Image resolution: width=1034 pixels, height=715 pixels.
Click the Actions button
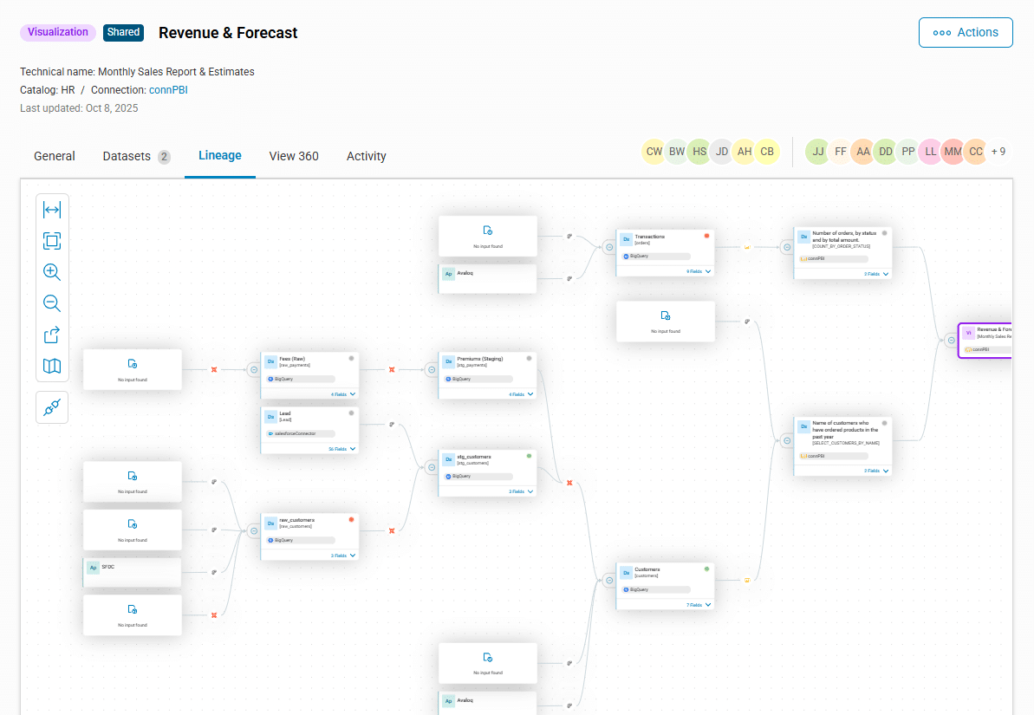click(966, 32)
